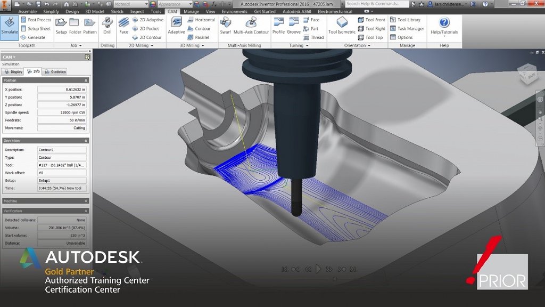Expand the collapsed Machine section
Screen dimensions: 545x307
point(86,201)
